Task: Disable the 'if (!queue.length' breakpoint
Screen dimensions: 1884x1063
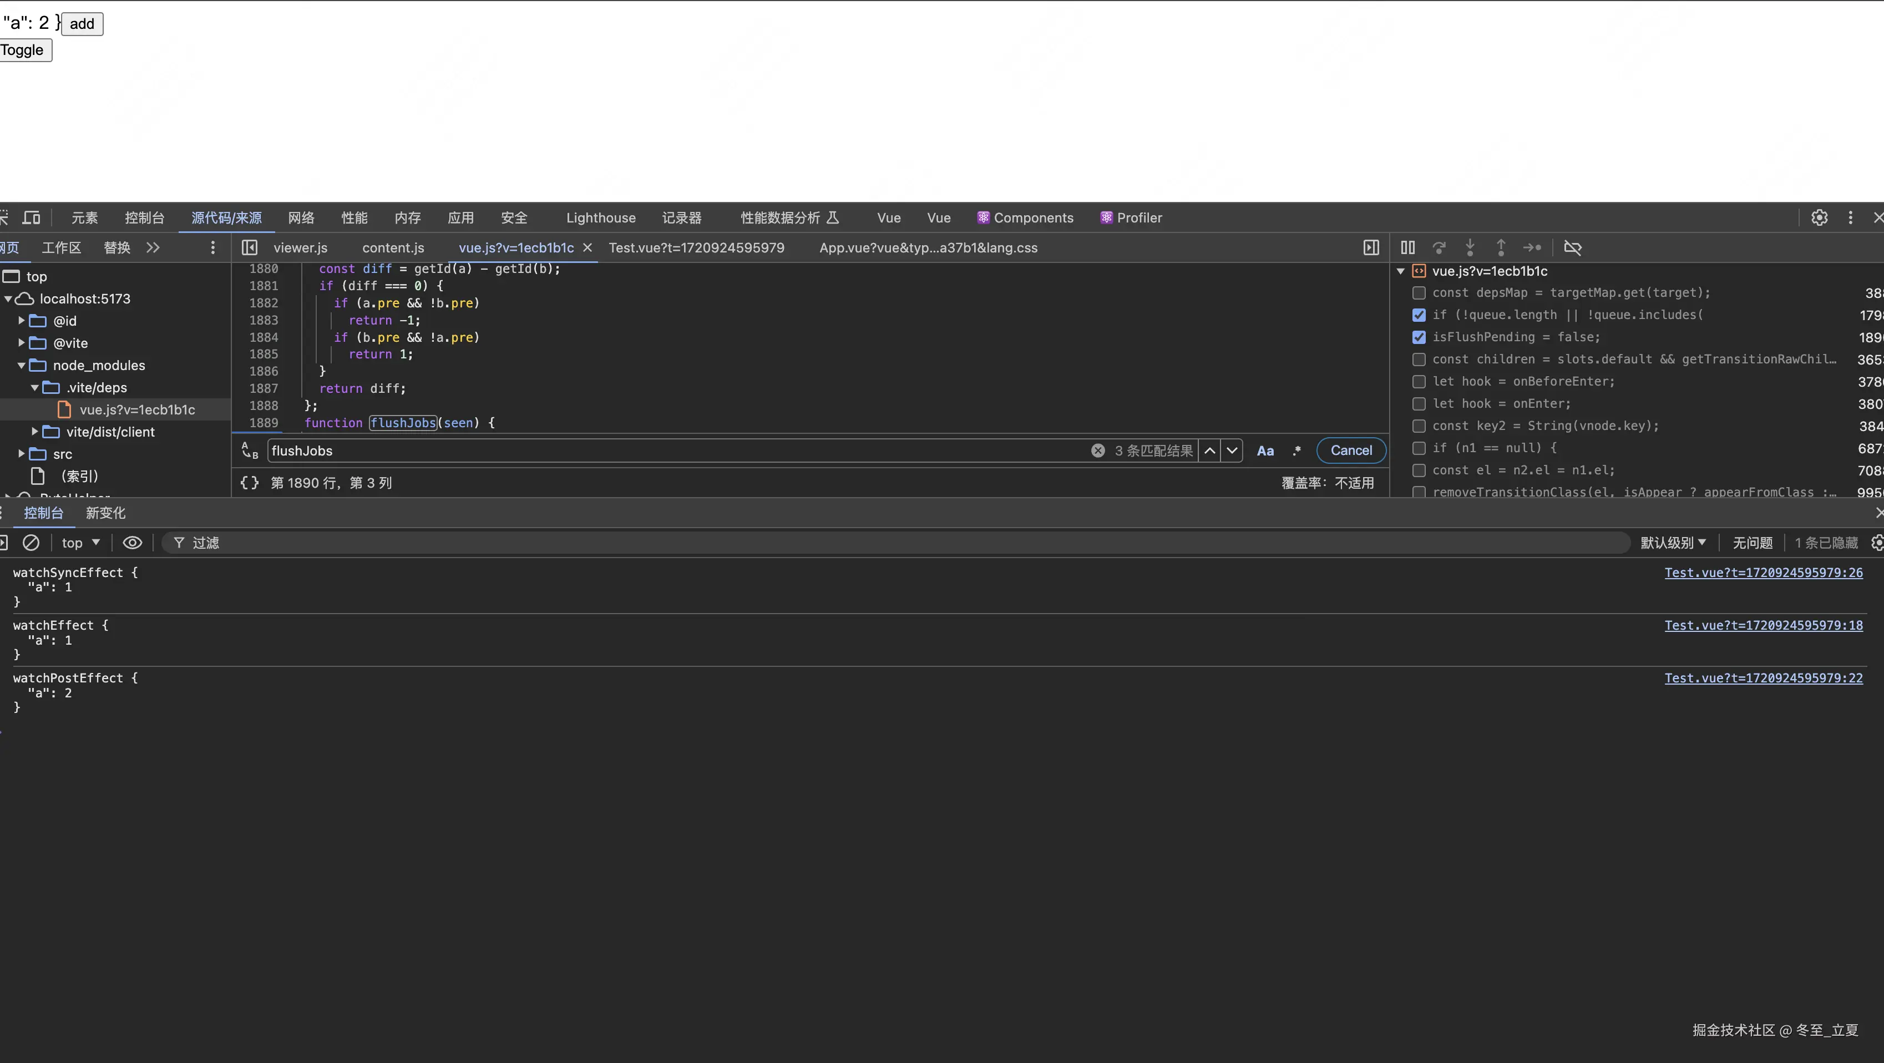Action: [1419, 315]
